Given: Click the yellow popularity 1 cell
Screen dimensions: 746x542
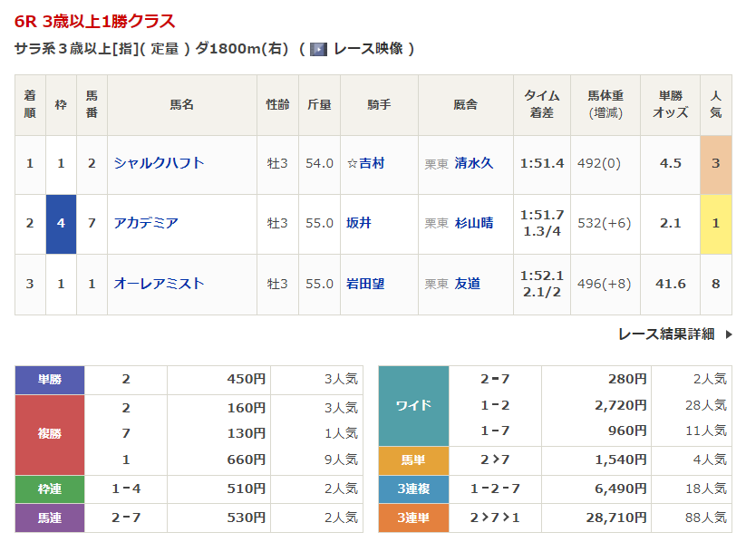Looking at the screenshot, I should pyautogui.click(x=715, y=223).
